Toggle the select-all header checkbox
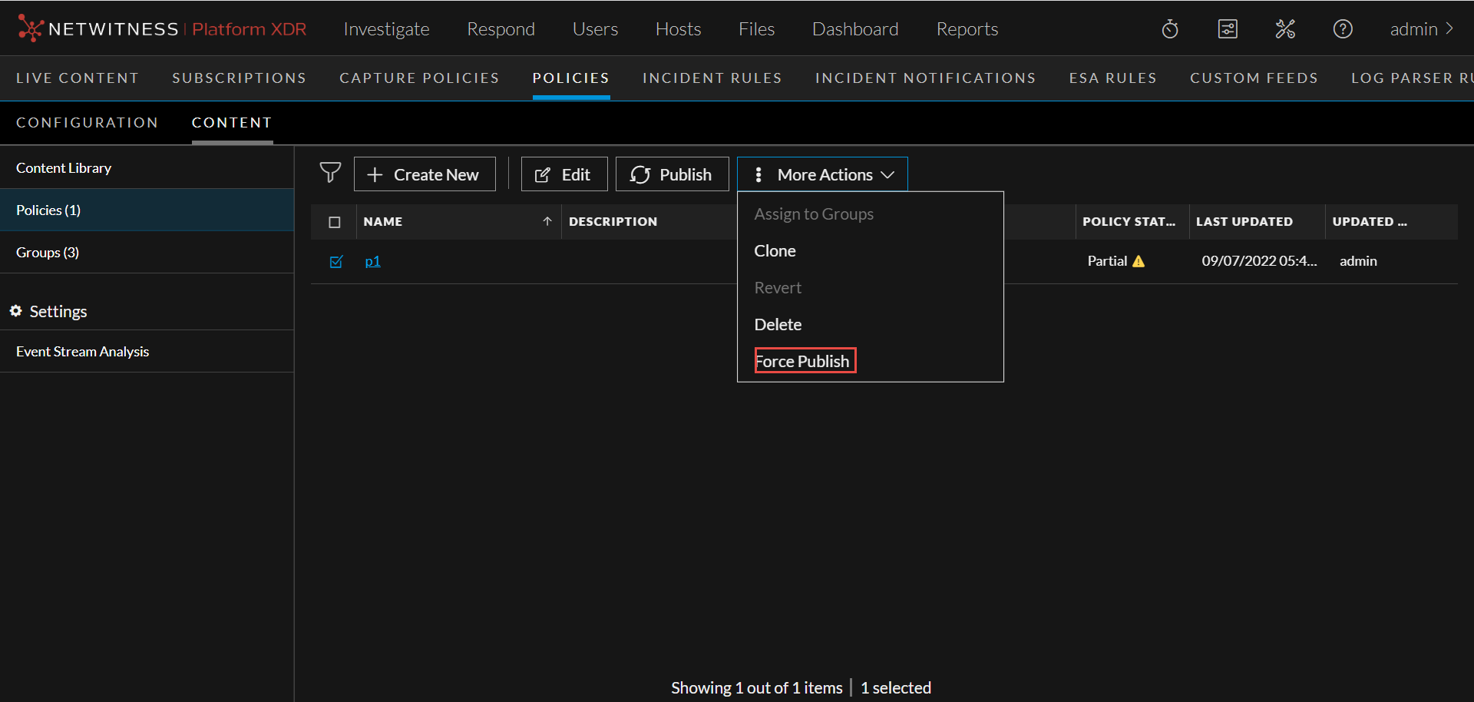1474x702 pixels. [335, 222]
